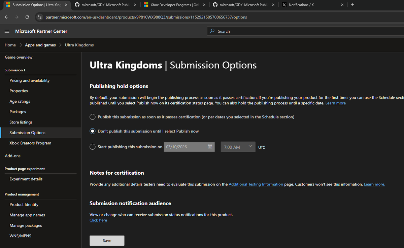
Task: Click the browser back arrow
Action: point(6,17)
